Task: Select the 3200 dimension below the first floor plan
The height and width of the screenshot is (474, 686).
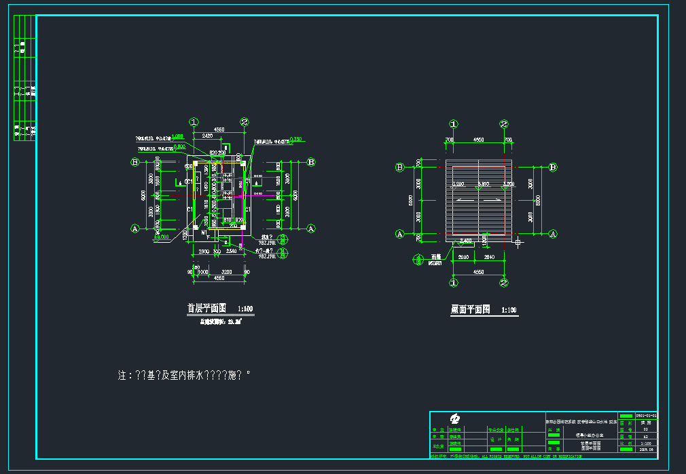Action: click(226, 272)
